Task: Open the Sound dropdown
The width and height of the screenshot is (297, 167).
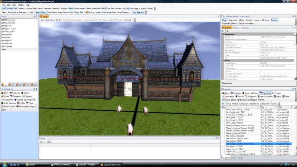Action: [x=144, y=9]
